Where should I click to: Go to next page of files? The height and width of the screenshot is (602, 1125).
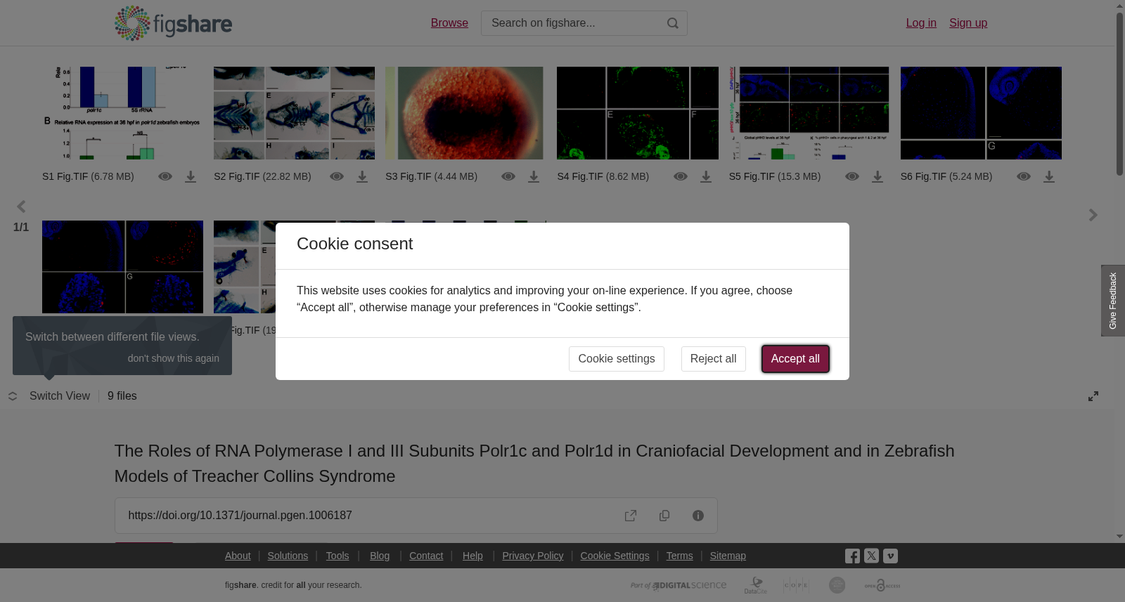[1093, 215]
